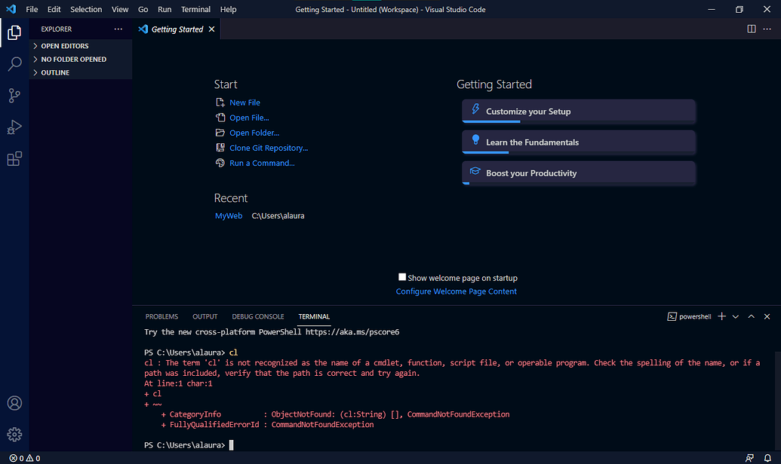The image size is (781, 464).
Task: Open the recent MyWeb project
Action: [228, 215]
